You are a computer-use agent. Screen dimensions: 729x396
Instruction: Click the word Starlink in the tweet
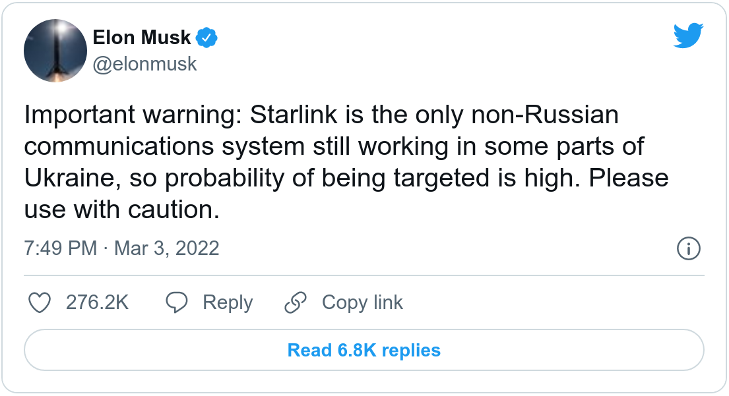click(x=294, y=115)
